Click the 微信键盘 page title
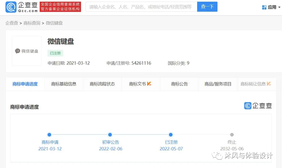The image size is (282, 168). tap(61, 41)
